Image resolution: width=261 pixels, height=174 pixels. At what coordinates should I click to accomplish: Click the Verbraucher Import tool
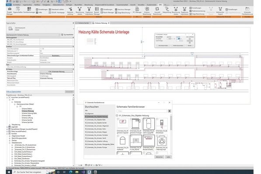click(220, 11)
